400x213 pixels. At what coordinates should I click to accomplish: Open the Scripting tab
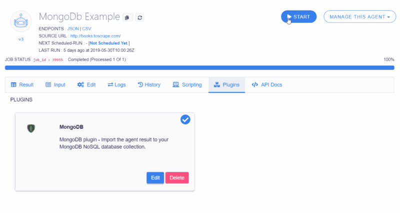187,85
